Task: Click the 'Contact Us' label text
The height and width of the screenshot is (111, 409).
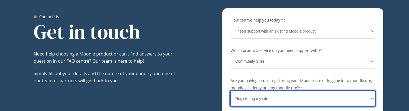Action: 49,17
